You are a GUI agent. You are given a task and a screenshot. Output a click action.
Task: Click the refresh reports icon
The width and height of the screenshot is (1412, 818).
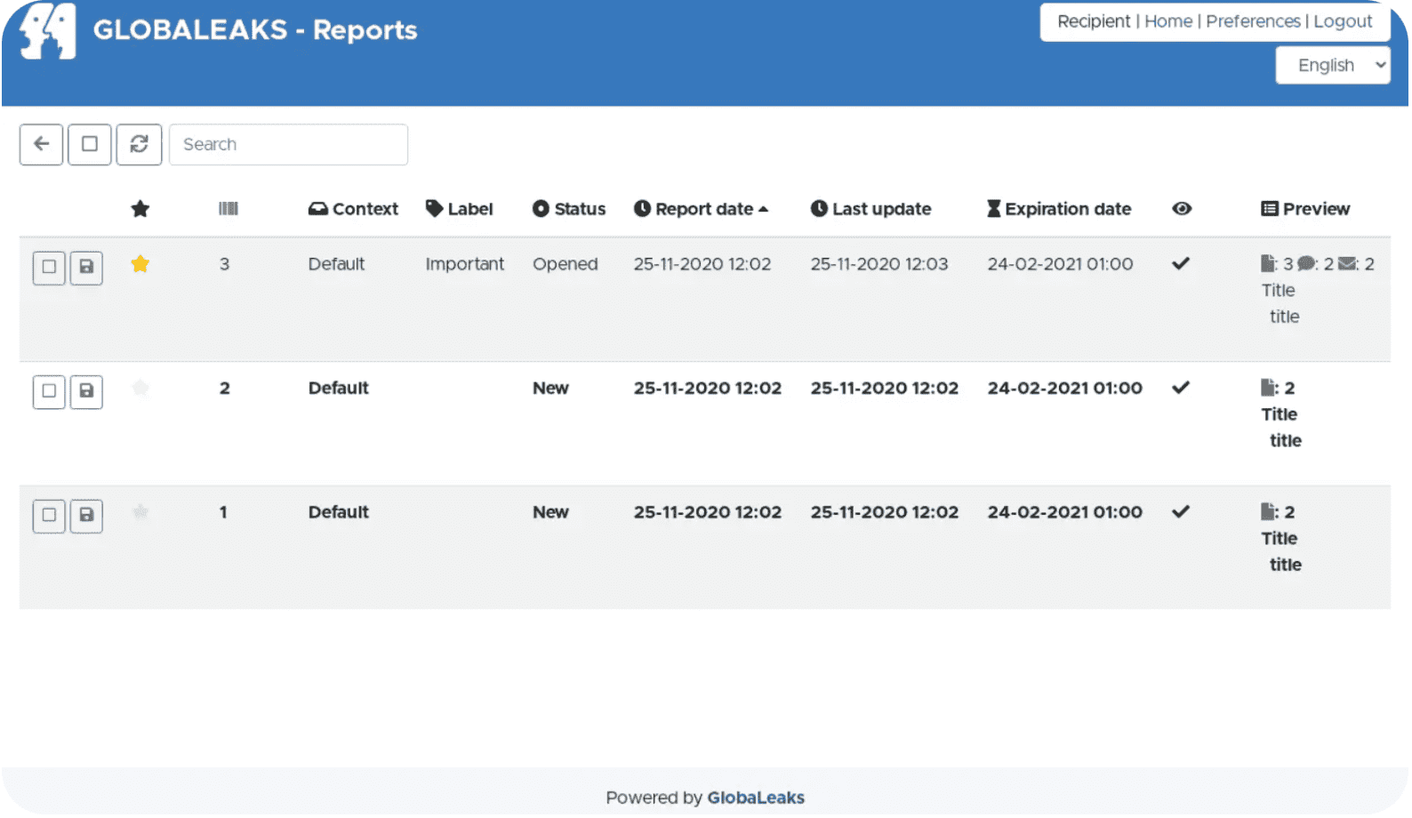pos(139,144)
